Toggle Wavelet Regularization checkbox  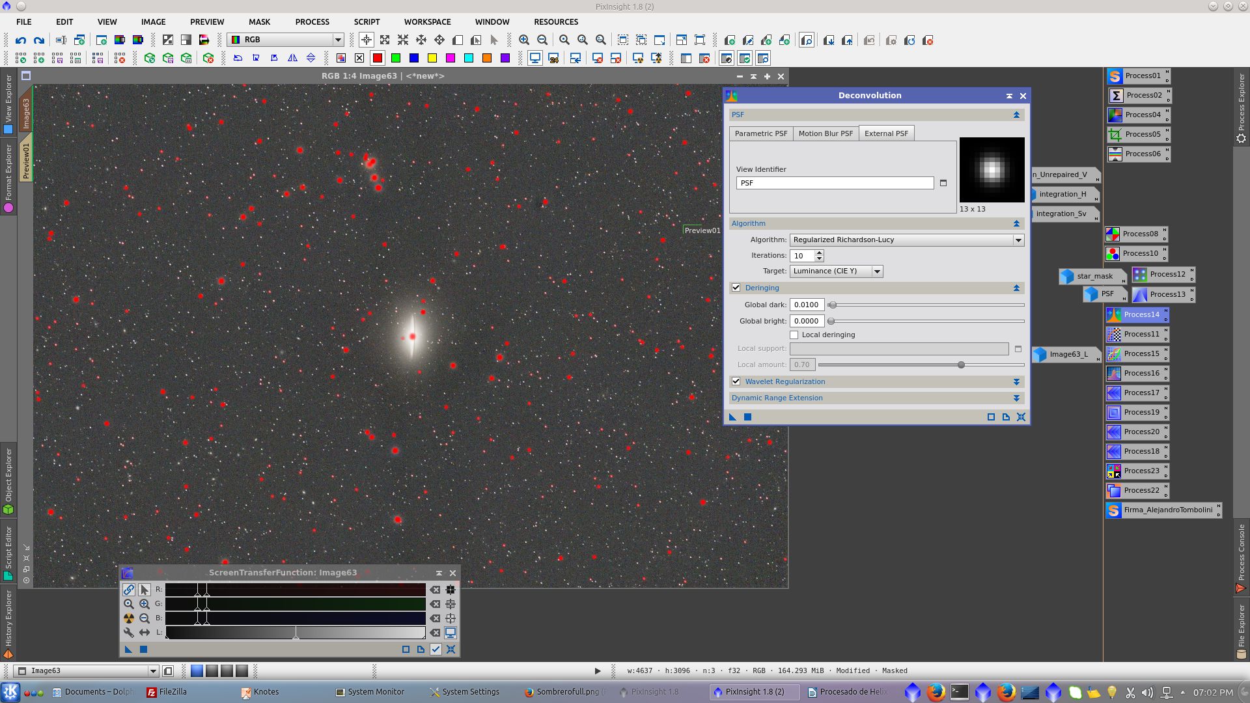tap(736, 381)
